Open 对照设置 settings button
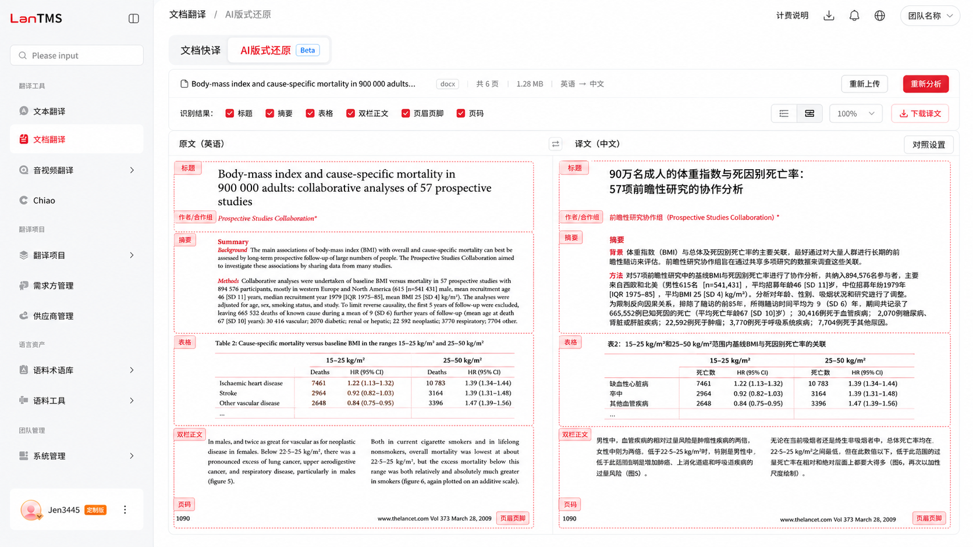Image resolution: width=973 pixels, height=547 pixels. coord(929,145)
